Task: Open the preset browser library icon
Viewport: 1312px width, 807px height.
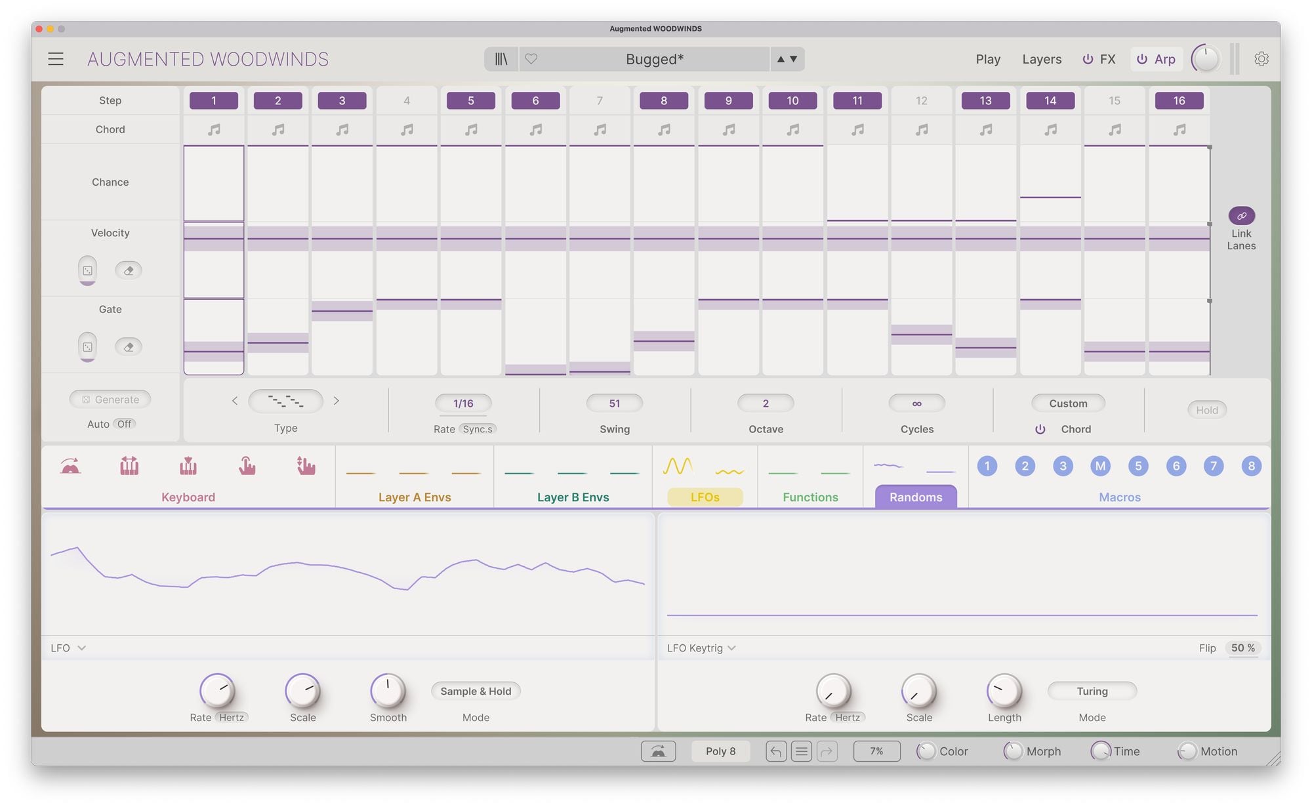Action: pyautogui.click(x=501, y=59)
